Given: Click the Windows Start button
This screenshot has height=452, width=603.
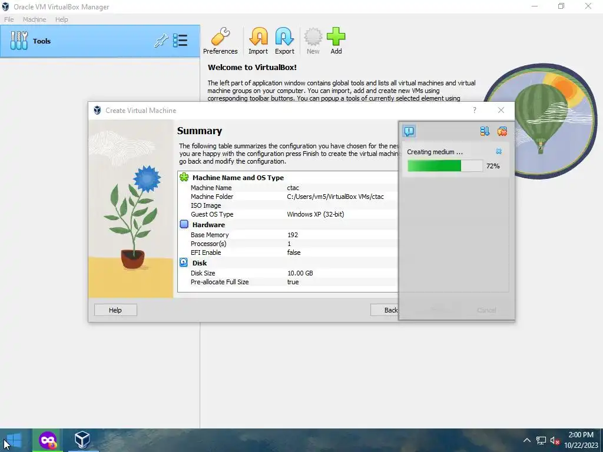Looking at the screenshot, I should point(14,440).
